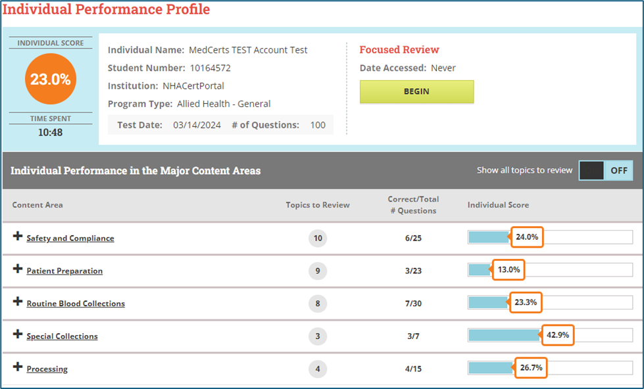Expand the Processing plus icon
644x389 pixels.
pyautogui.click(x=18, y=367)
